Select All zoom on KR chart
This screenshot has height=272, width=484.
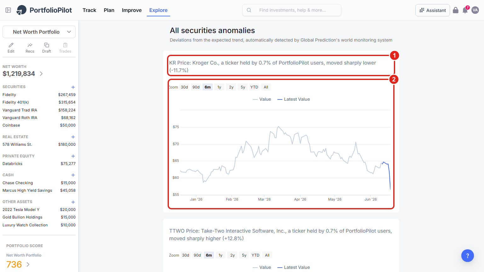pyautogui.click(x=266, y=87)
